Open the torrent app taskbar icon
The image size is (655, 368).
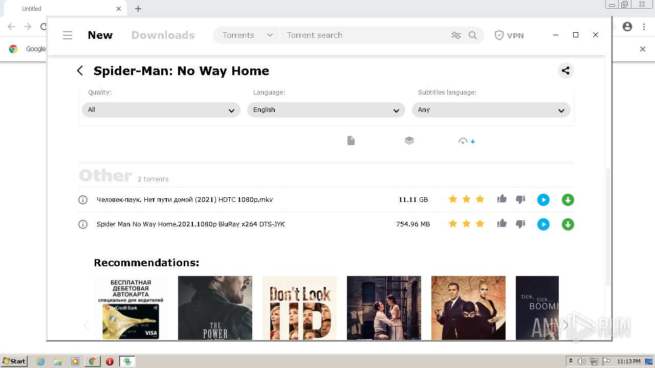[x=127, y=361]
